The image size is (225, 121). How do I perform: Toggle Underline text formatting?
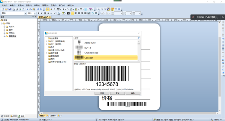[45, 13]
